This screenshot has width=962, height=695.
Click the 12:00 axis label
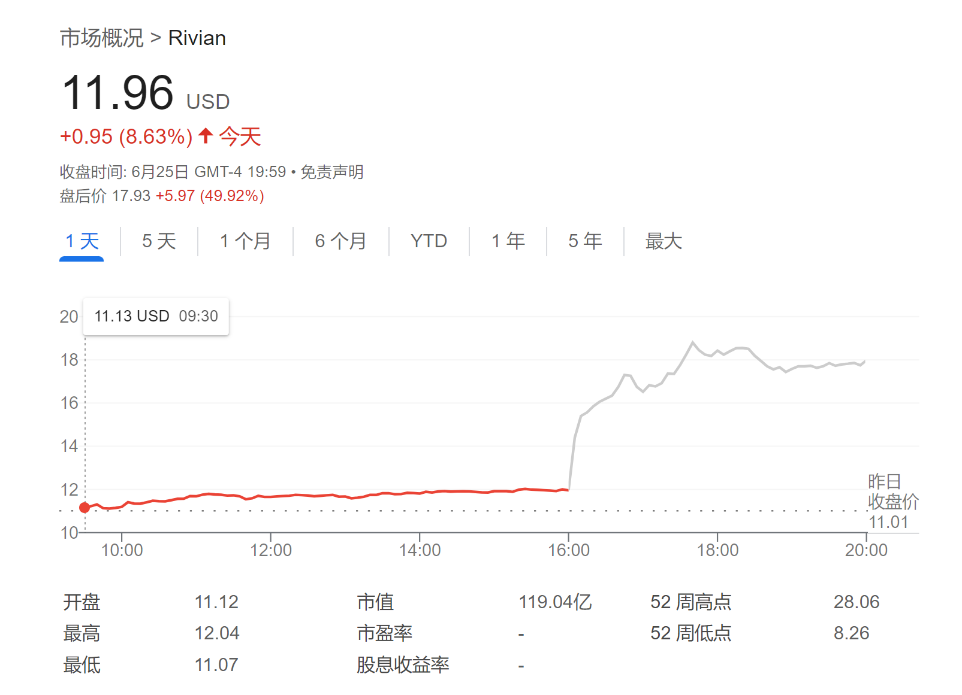point(271,550)
